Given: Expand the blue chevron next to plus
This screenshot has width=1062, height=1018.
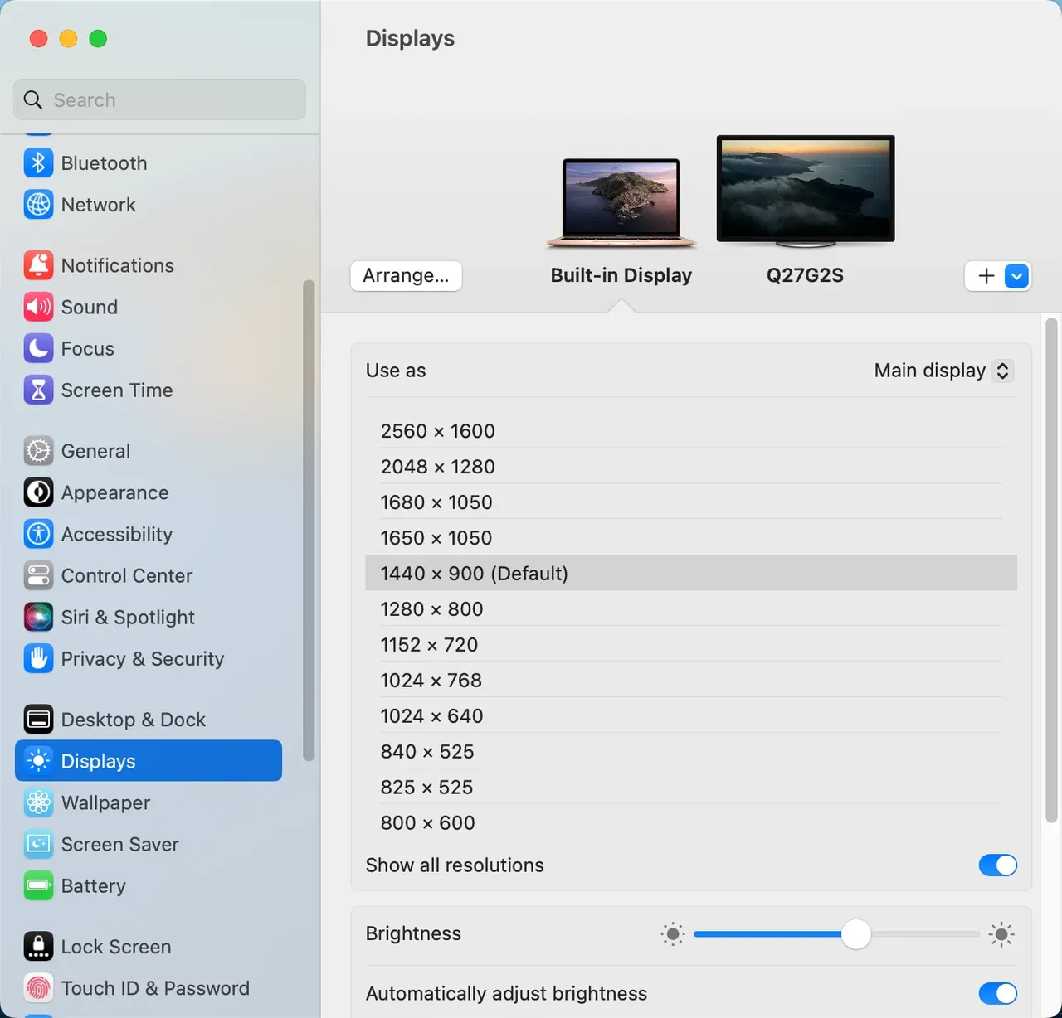Looking at the screenshot, I should (1016, 276).
